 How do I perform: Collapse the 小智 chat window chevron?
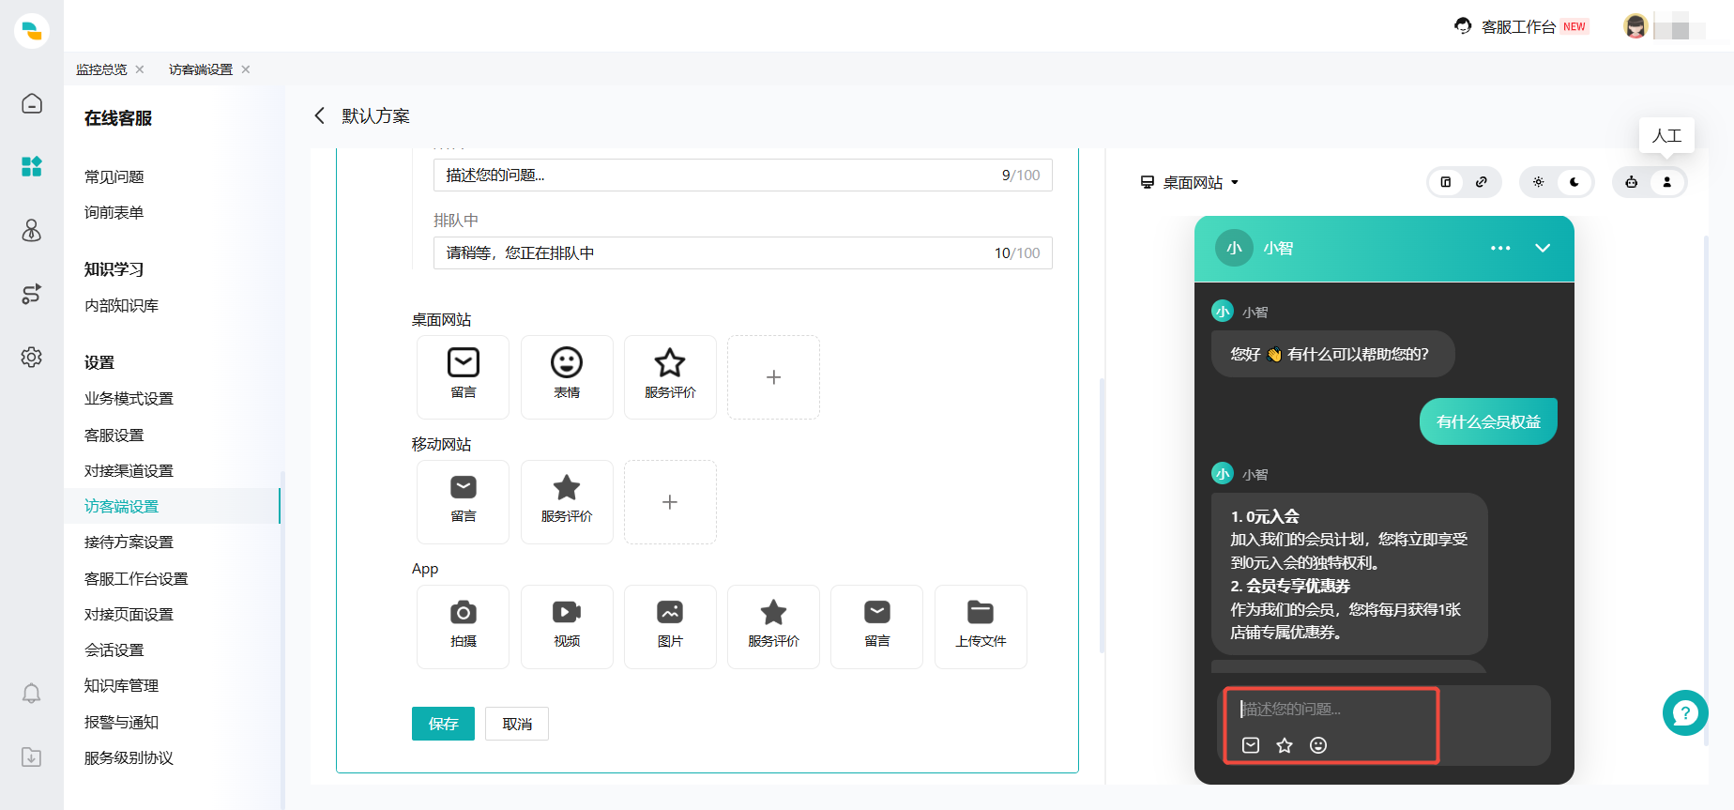tap(1542, 248)
